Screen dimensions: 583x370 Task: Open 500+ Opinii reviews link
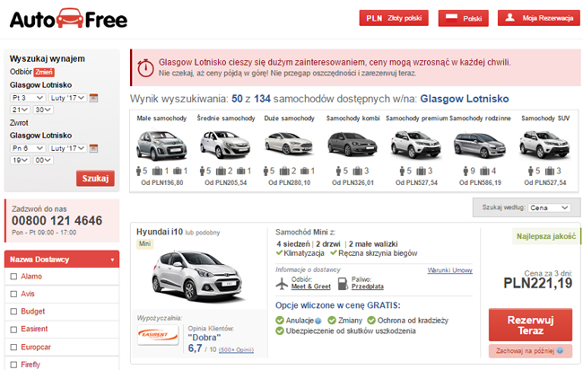236,350
